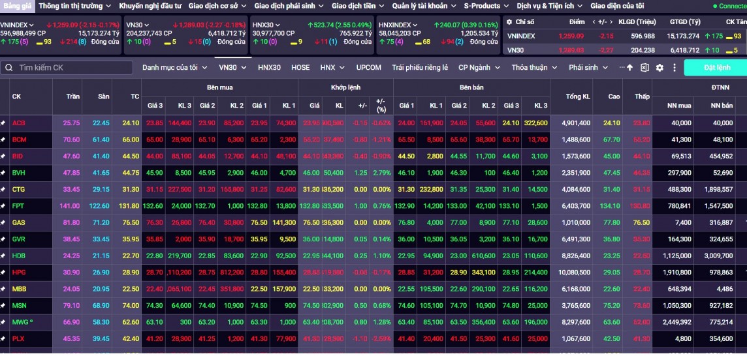This screenshot has height=356, width=747.
Task: Click the search magnifier icon
Action: tap(8, 68)
